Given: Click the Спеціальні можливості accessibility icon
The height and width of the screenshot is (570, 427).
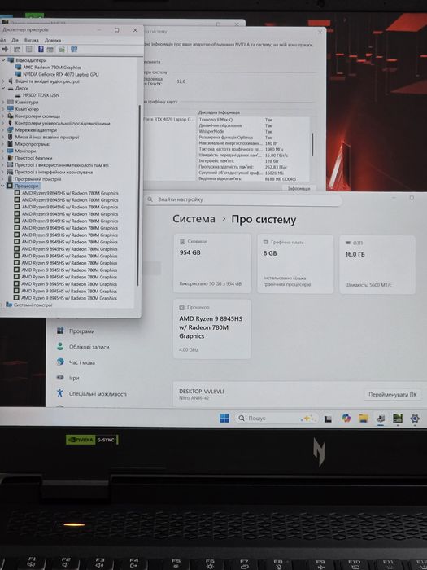Looking at the screenshot, I should coord(60,393).
